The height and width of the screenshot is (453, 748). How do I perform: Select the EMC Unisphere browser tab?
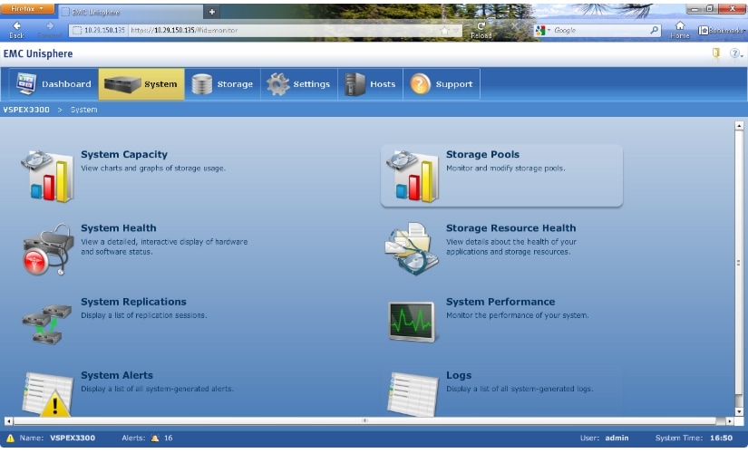pyautogui.click(x=130, y=12)
